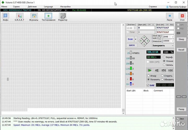
Task: Click the white 25 ms block swatch
Action: 131,53
